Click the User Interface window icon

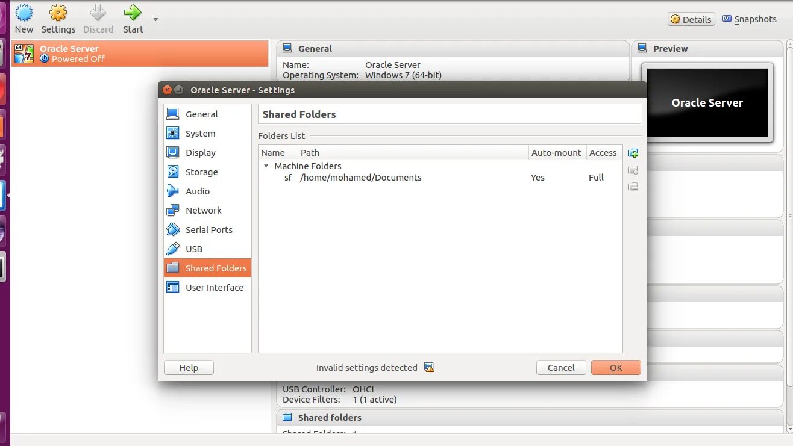(x=173, y=287)
